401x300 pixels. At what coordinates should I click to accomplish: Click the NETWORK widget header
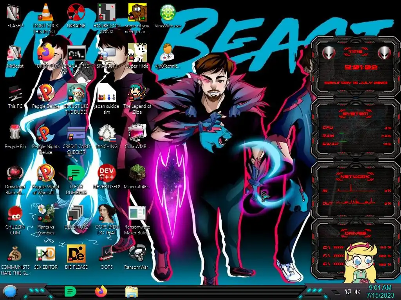pos(356,177)
